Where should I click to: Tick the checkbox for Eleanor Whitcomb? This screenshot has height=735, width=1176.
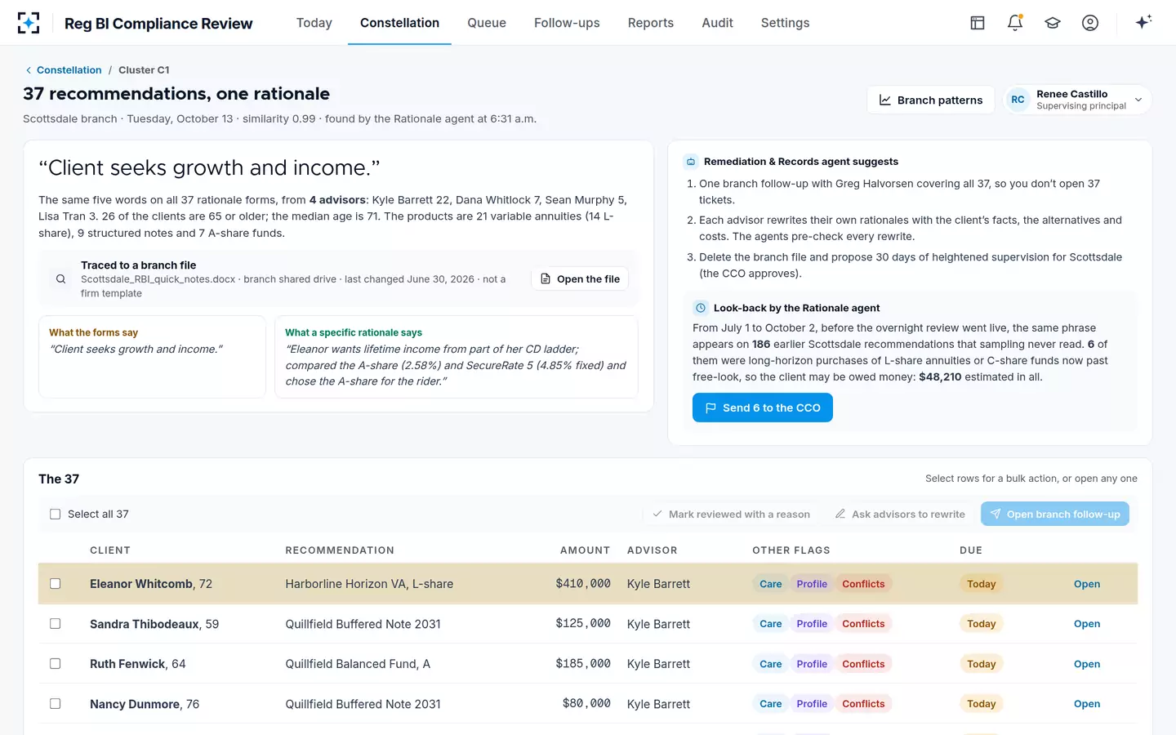56,584
